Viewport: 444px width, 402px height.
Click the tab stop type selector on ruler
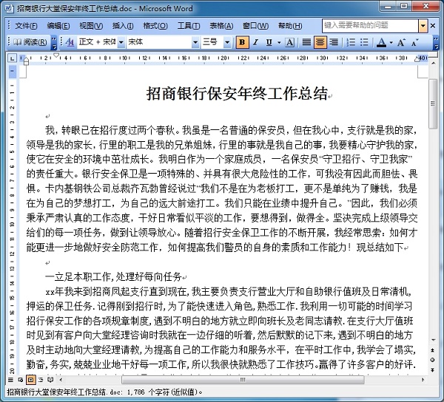(x=11, y=58)
